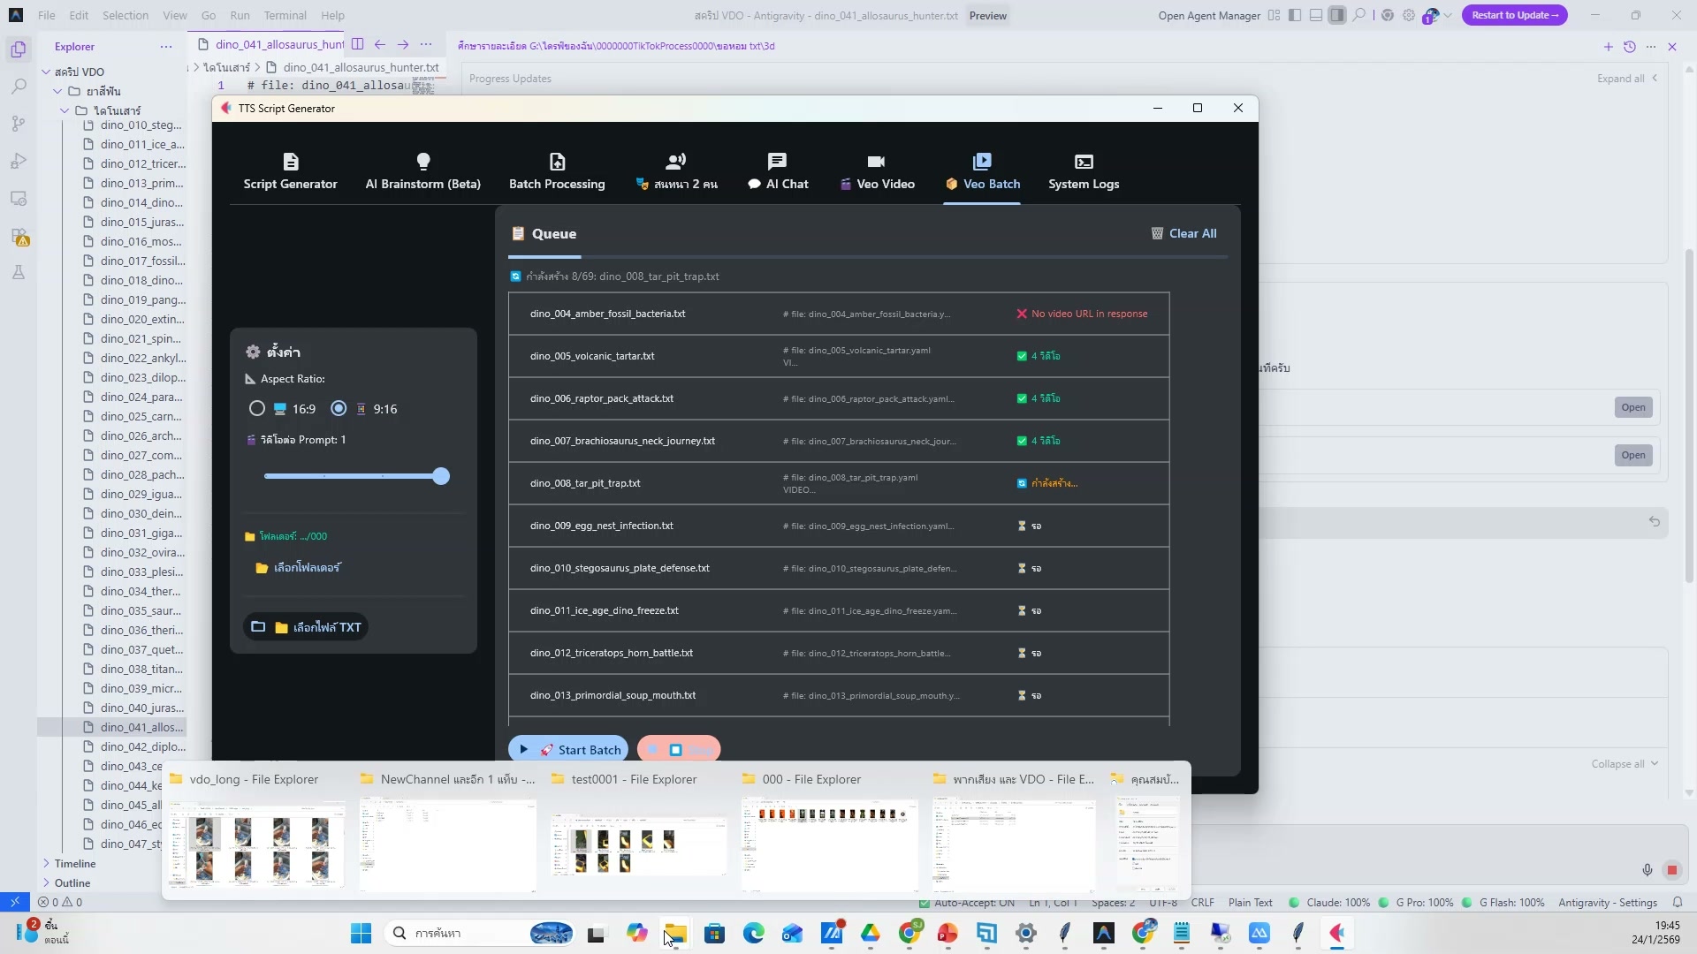Click the Restart to Update button
1697x954 pixels.
point(1514,15)
